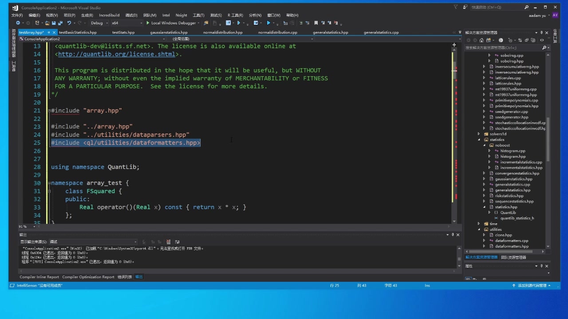The height and width of the screenshot is (319, 568).
Task: Click the Quick Launch search magnifier
Action: coord(527,7)
